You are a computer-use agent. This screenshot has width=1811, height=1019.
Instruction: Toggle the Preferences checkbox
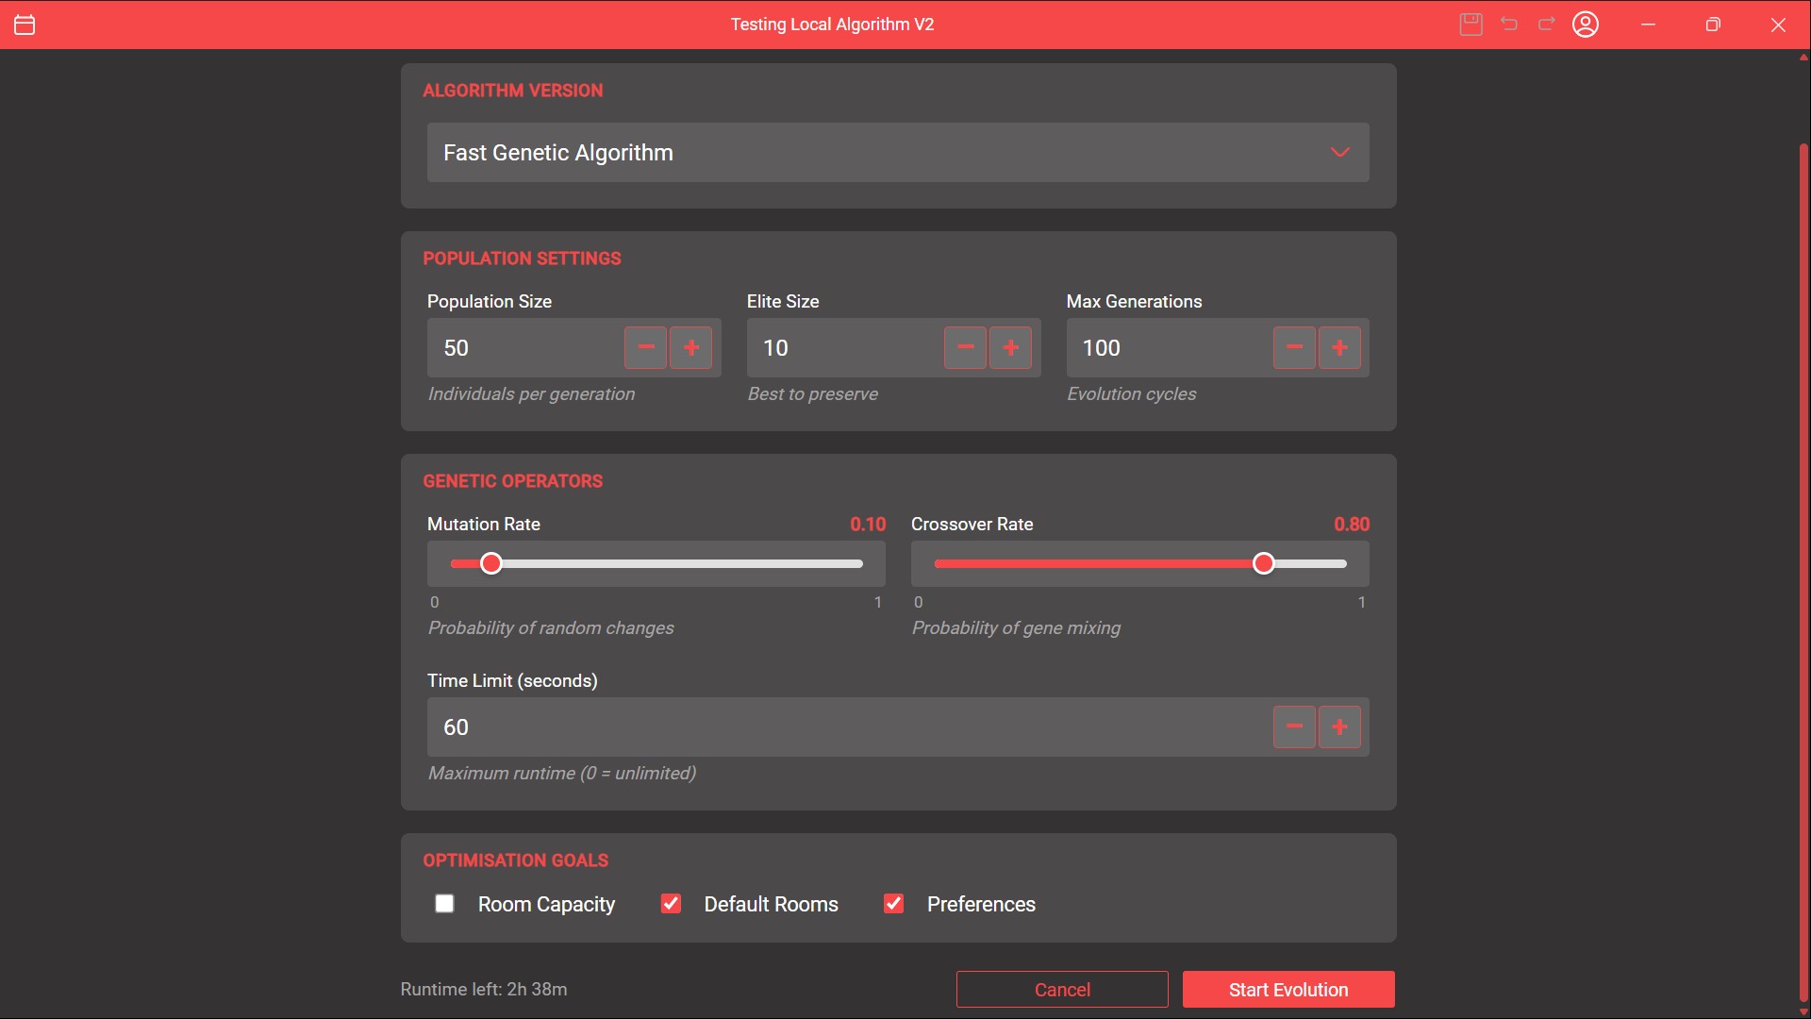(x=893, y=904)
